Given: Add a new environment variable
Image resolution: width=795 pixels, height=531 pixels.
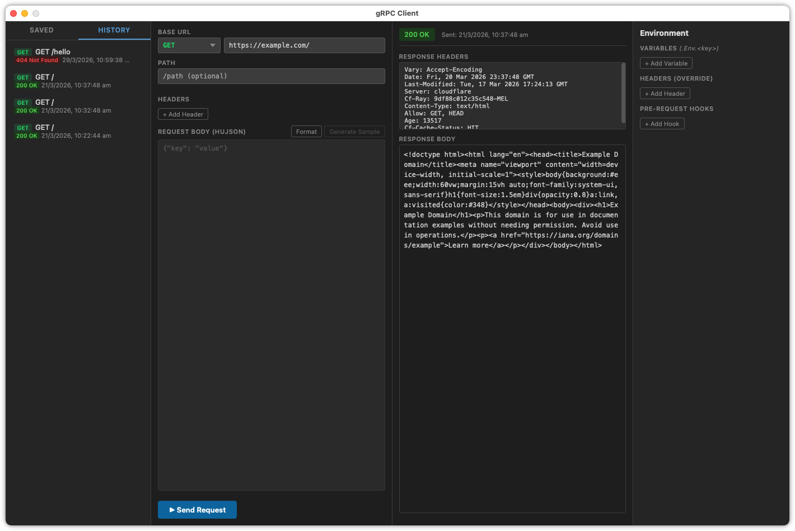Looking at the screenshot, I should click(x=666, y=63).
